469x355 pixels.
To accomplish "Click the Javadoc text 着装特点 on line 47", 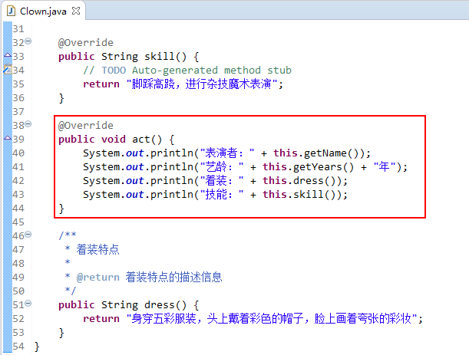I will click(x=97, y=249).
